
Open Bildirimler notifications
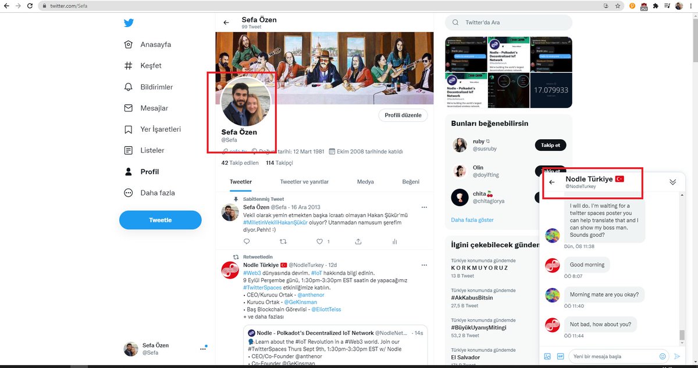(149, 87)
